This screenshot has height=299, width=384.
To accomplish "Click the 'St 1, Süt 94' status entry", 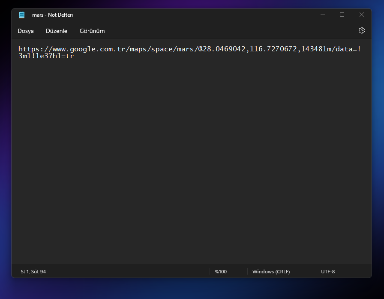I will pyautogui.click(x=33, y=272).
